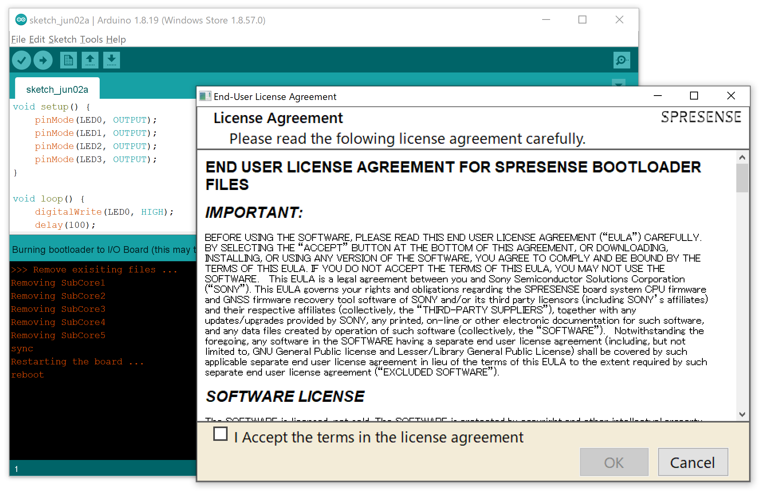Save the sketch using the download-style icon

click(x=112, y=60)
